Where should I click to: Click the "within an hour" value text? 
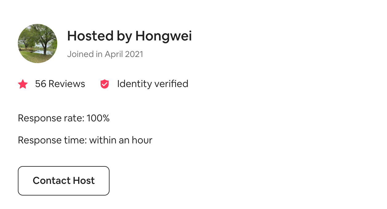[x=121, y=140]
